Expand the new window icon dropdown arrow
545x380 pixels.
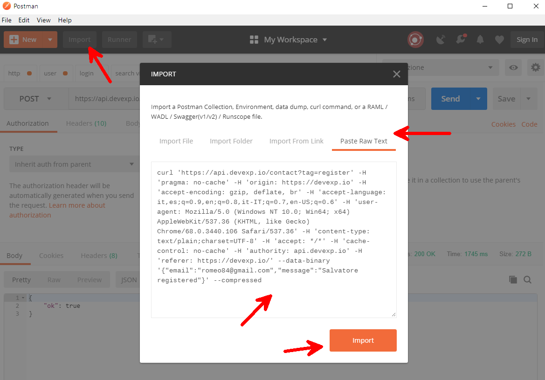pyautogui.click(x=162, y=40)
